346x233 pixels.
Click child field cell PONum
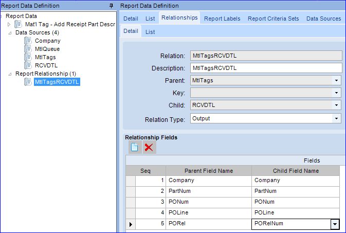[x=296, y=202]
